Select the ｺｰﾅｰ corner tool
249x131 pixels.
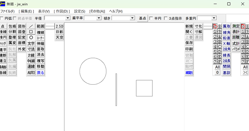[41, 38]
